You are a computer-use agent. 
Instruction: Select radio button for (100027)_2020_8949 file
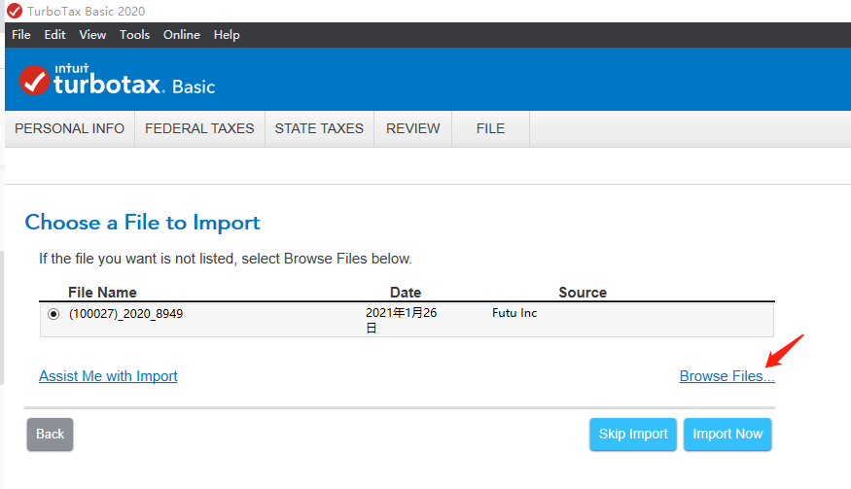53,314
